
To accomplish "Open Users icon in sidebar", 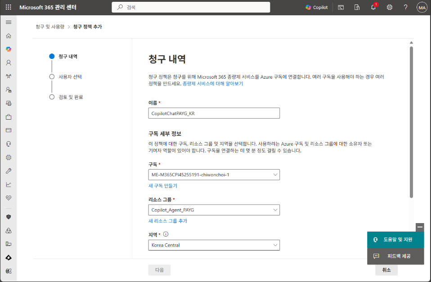I will 9,63.
